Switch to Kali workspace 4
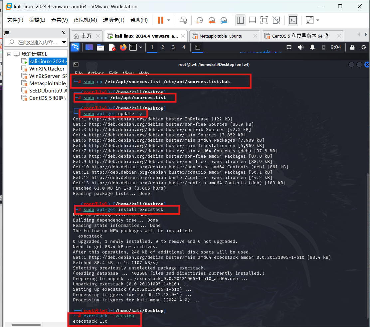 [x=184, y=48]
